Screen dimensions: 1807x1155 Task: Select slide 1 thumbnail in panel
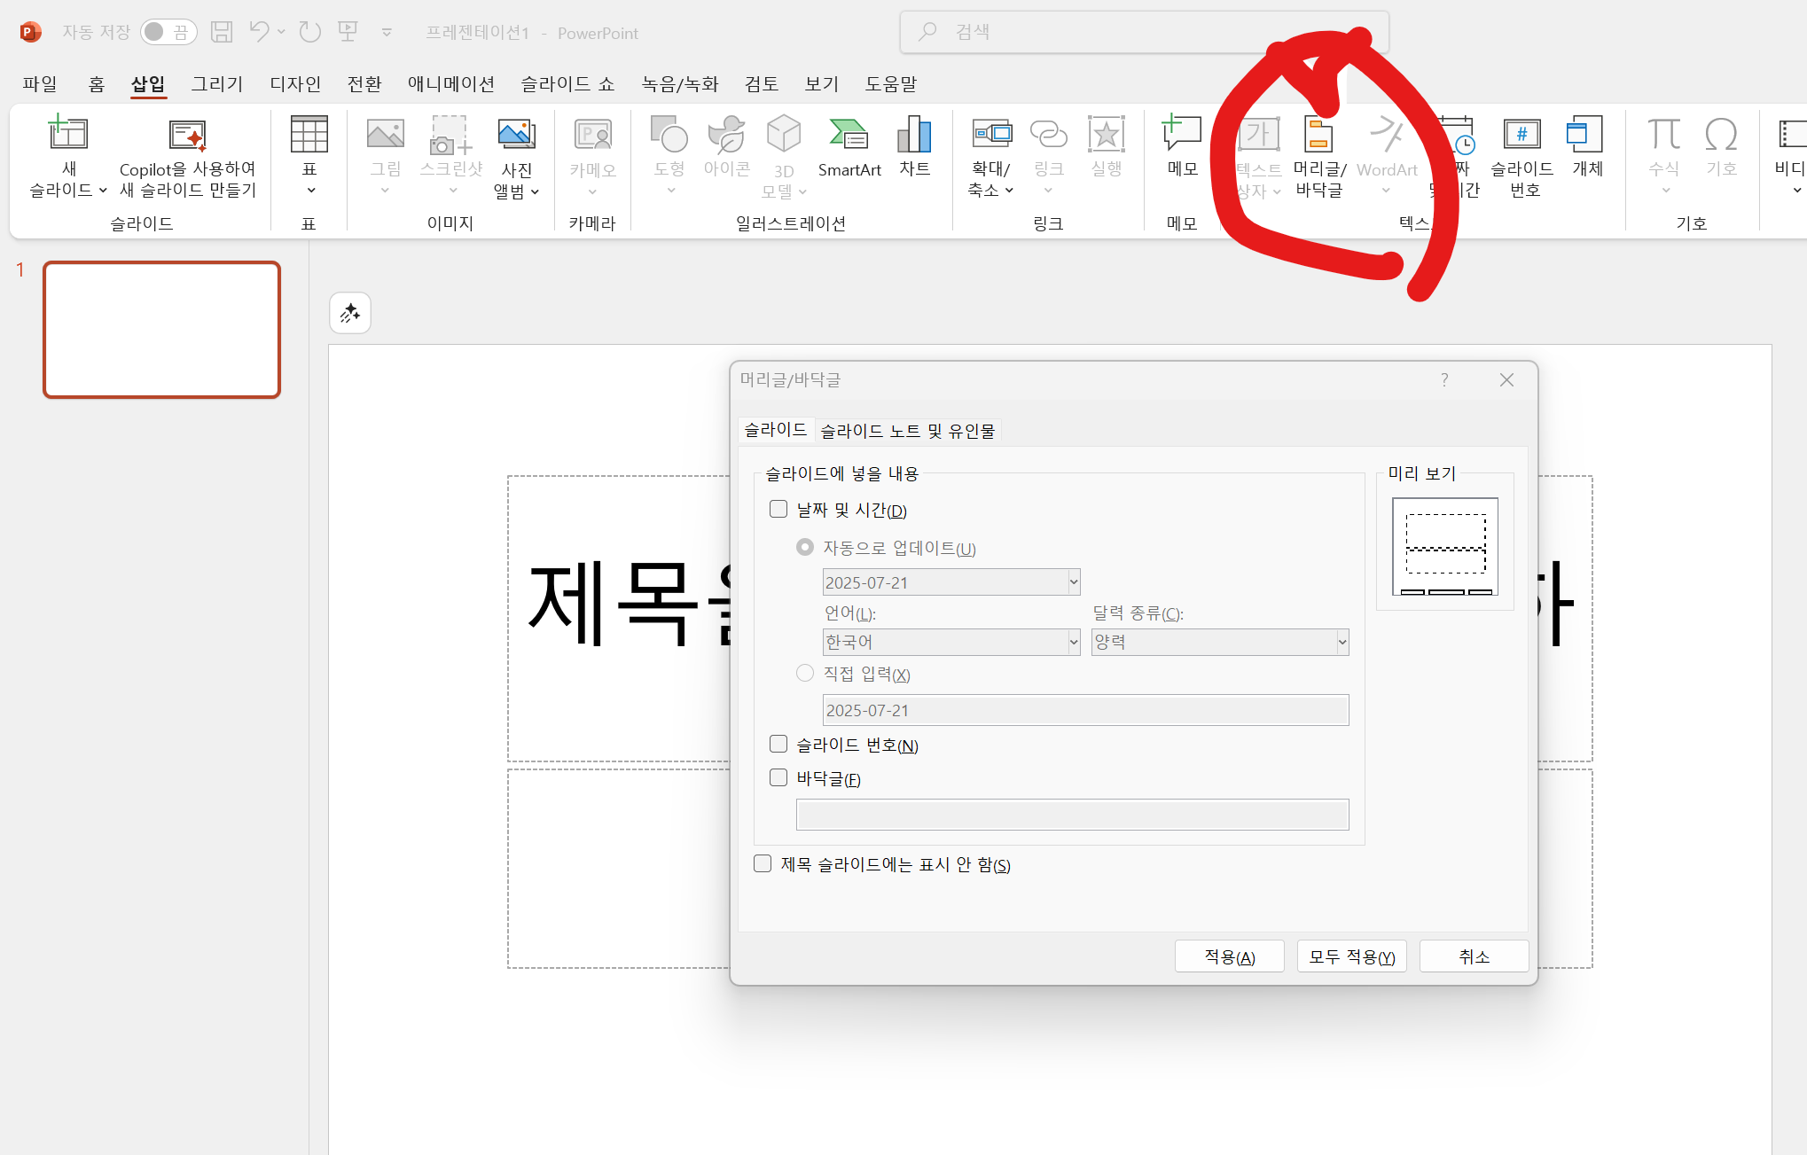tap(162, 330)
